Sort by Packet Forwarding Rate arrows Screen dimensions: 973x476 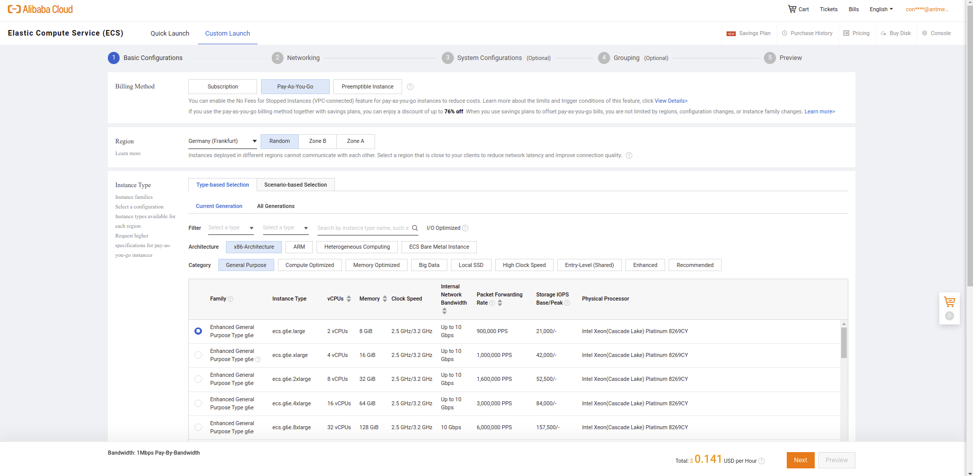(x=500, y=303)
